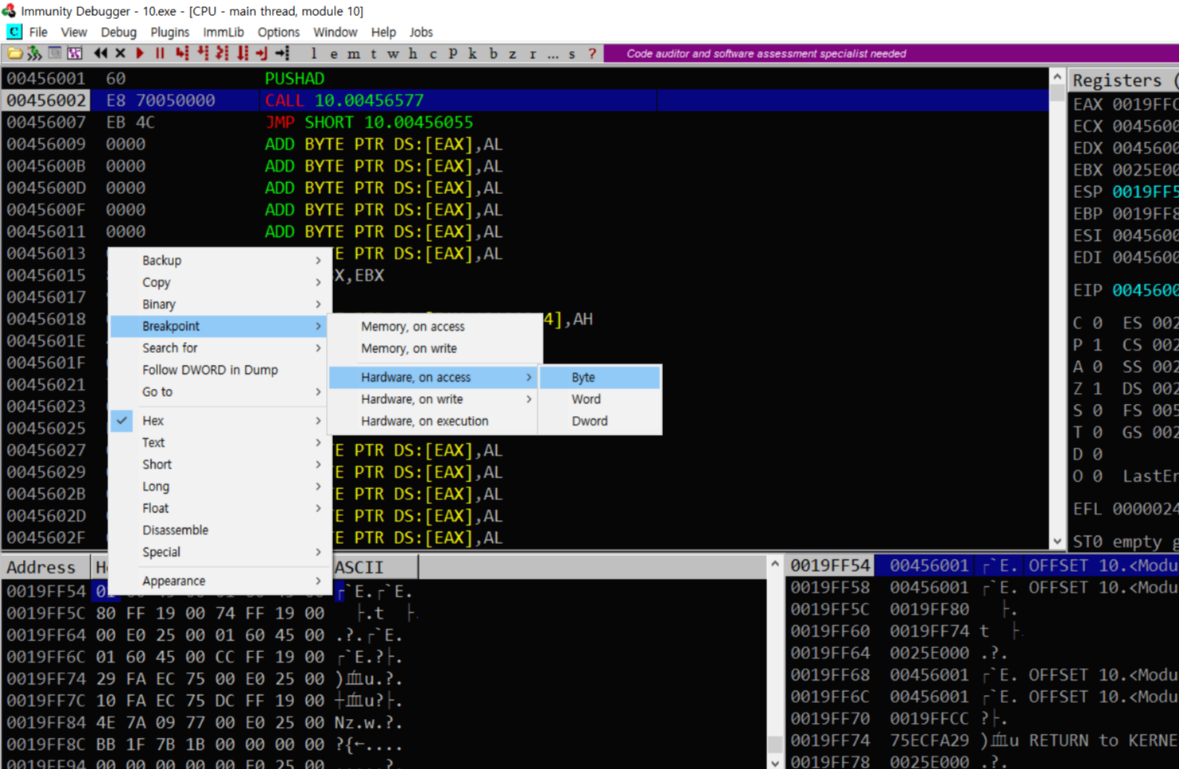
Task: Choose Word hardware breakpoint size
Action: click(599, 399)
